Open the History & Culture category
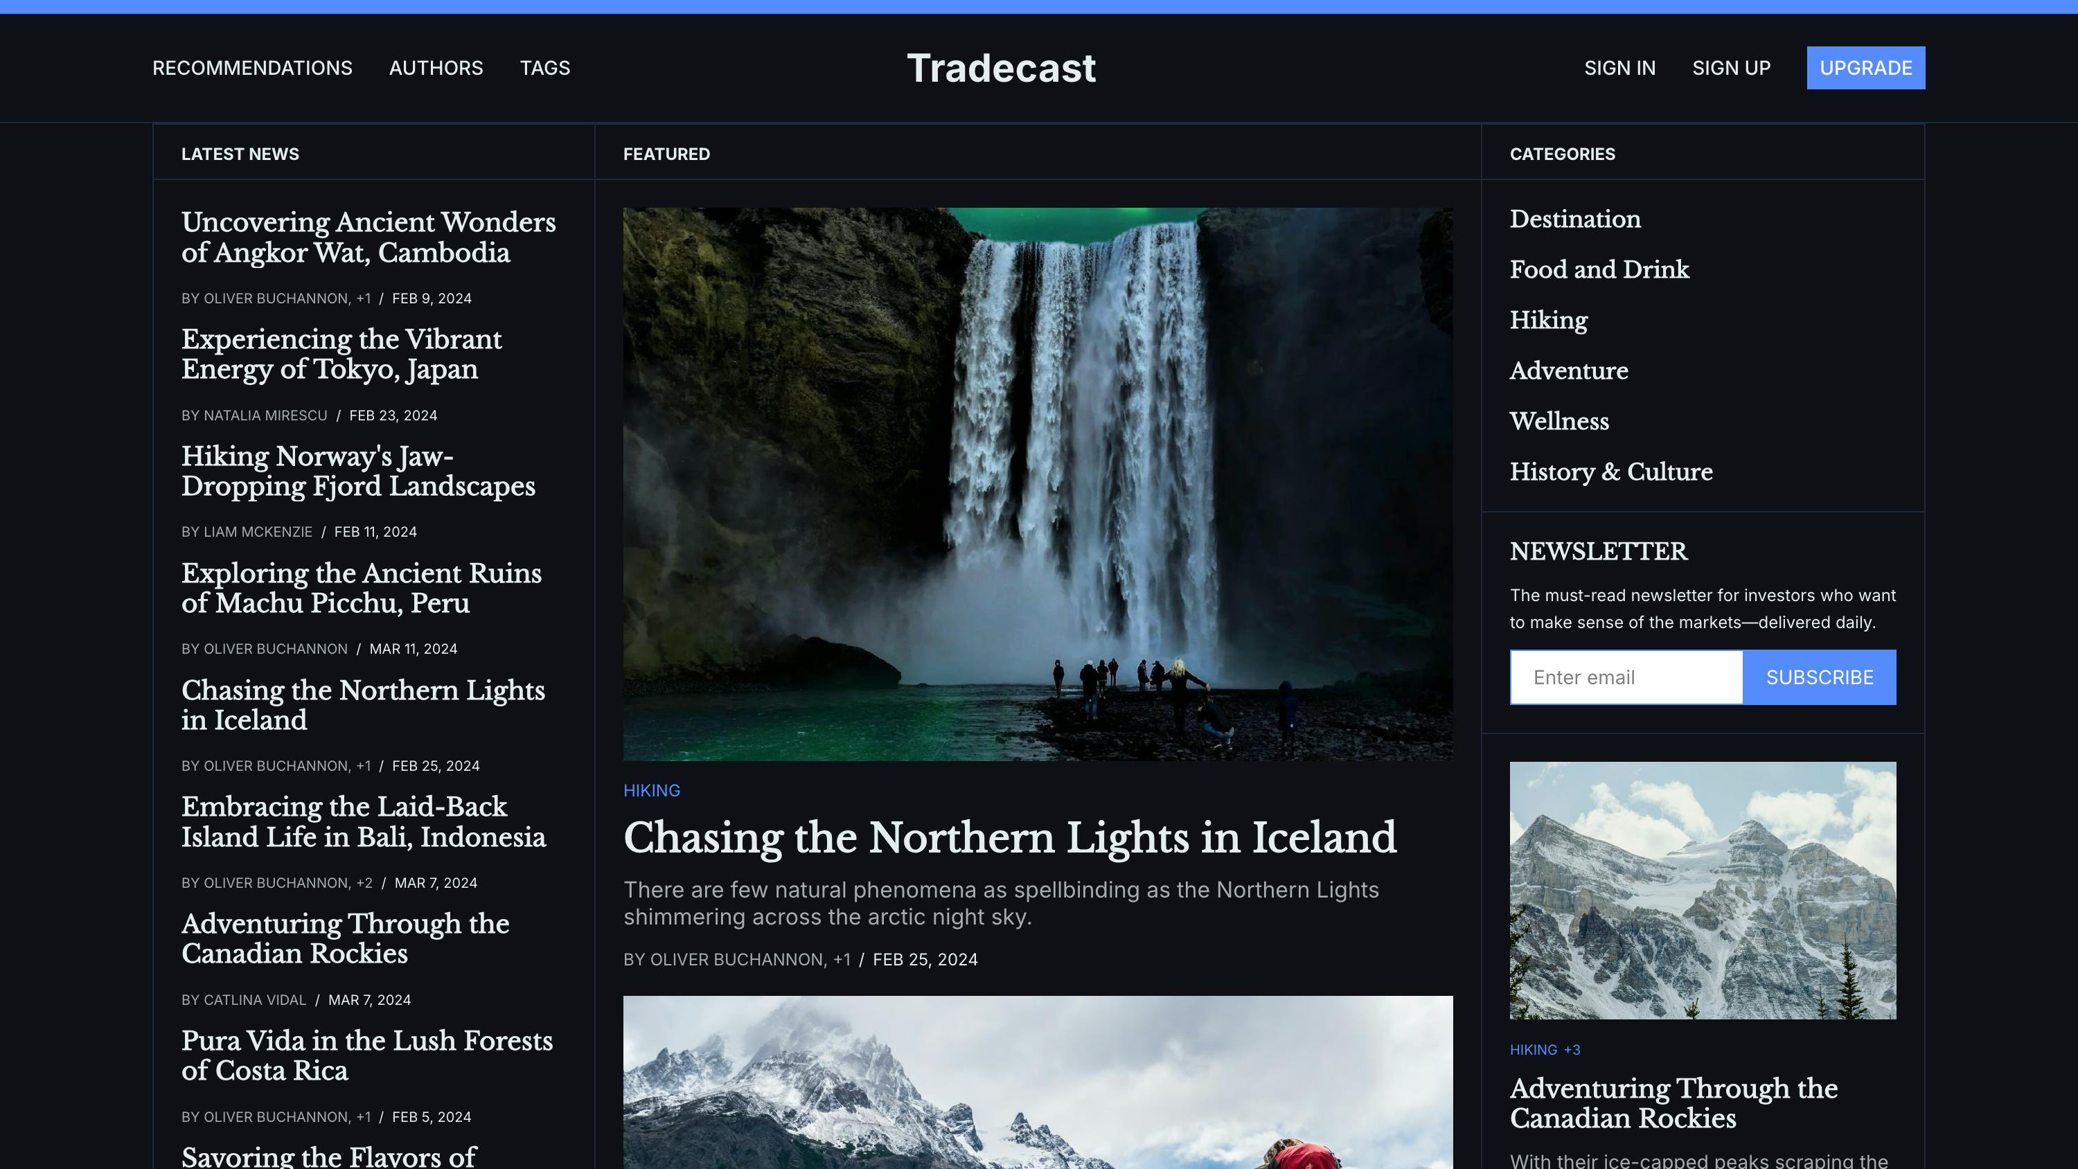 point(1610,472)
